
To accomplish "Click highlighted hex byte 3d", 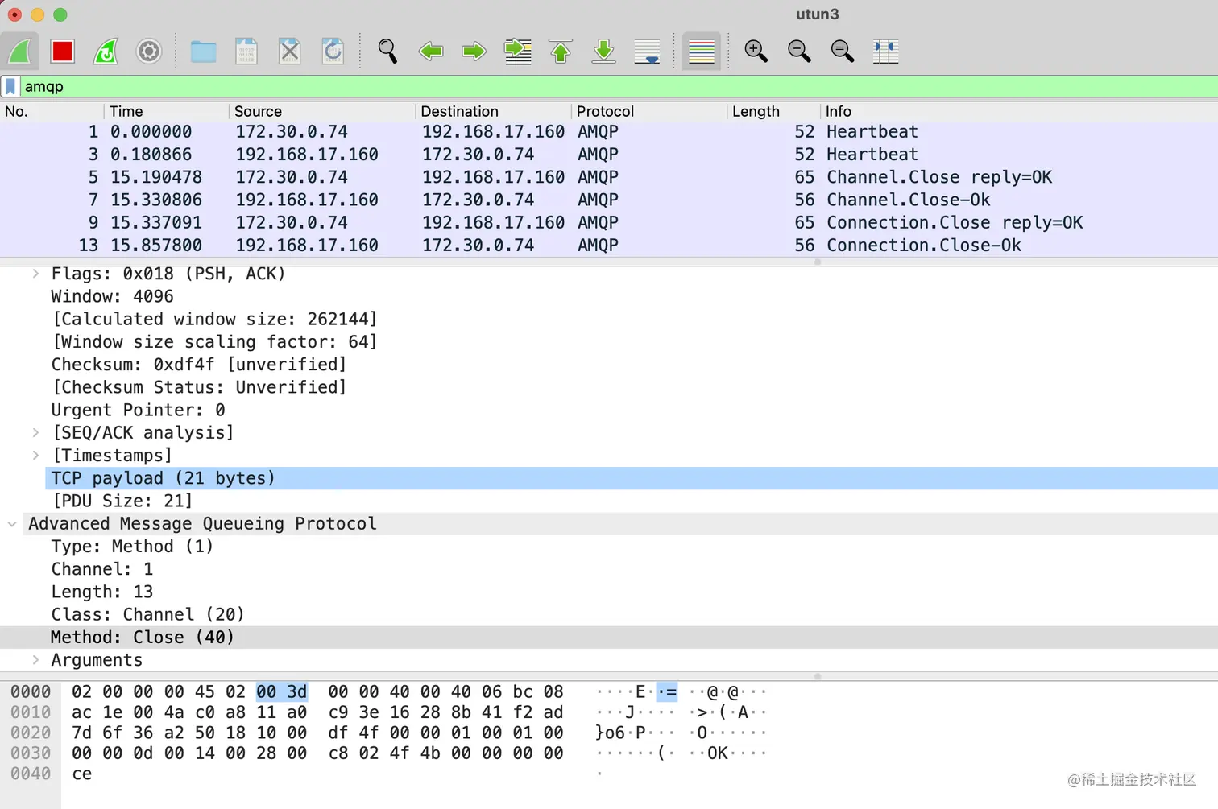I will click(x=297, y=691).
